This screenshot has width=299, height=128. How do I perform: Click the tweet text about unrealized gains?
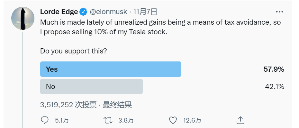click(160, 27)
